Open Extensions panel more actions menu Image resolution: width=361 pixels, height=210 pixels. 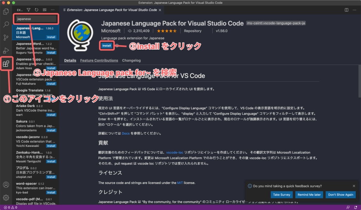pyautogui.click(x=53, y=10)
